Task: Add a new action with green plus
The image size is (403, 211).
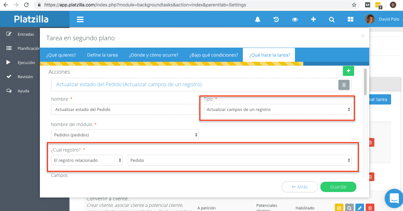Action: coord(348,71)
